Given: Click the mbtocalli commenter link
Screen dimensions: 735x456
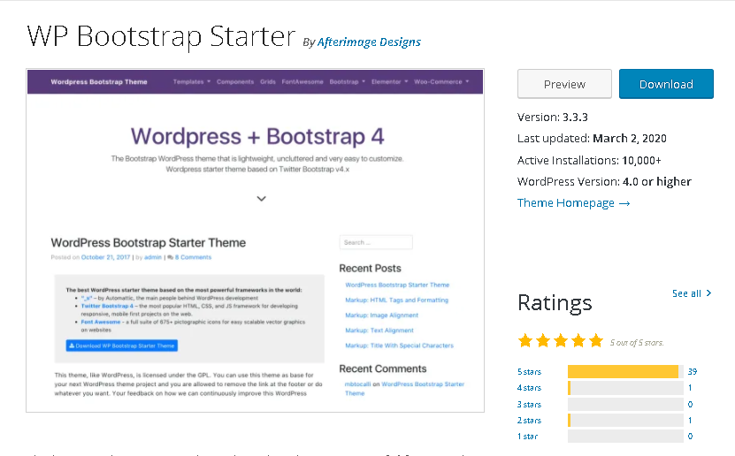Looking at the screenshot, I should click(x=357, y=384).
